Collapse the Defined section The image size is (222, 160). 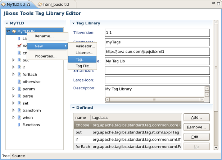click(x=73, y=108)
